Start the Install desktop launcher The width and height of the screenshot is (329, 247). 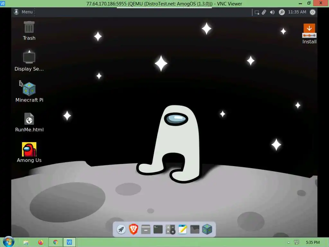[x=309, y=33]
